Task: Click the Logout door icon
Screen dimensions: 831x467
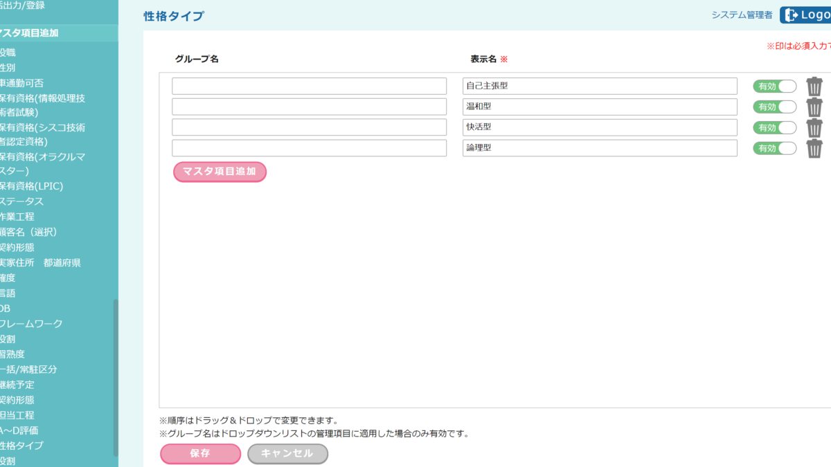Action: [x=790, y=15]
